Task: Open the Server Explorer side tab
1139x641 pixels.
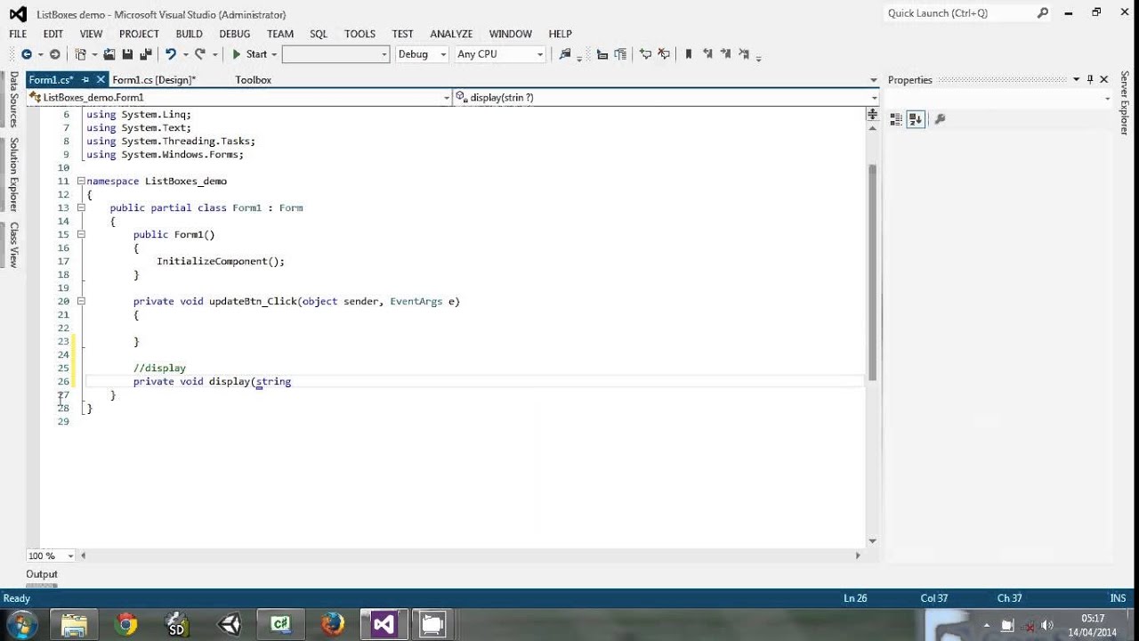Action: pos(1125,103)
